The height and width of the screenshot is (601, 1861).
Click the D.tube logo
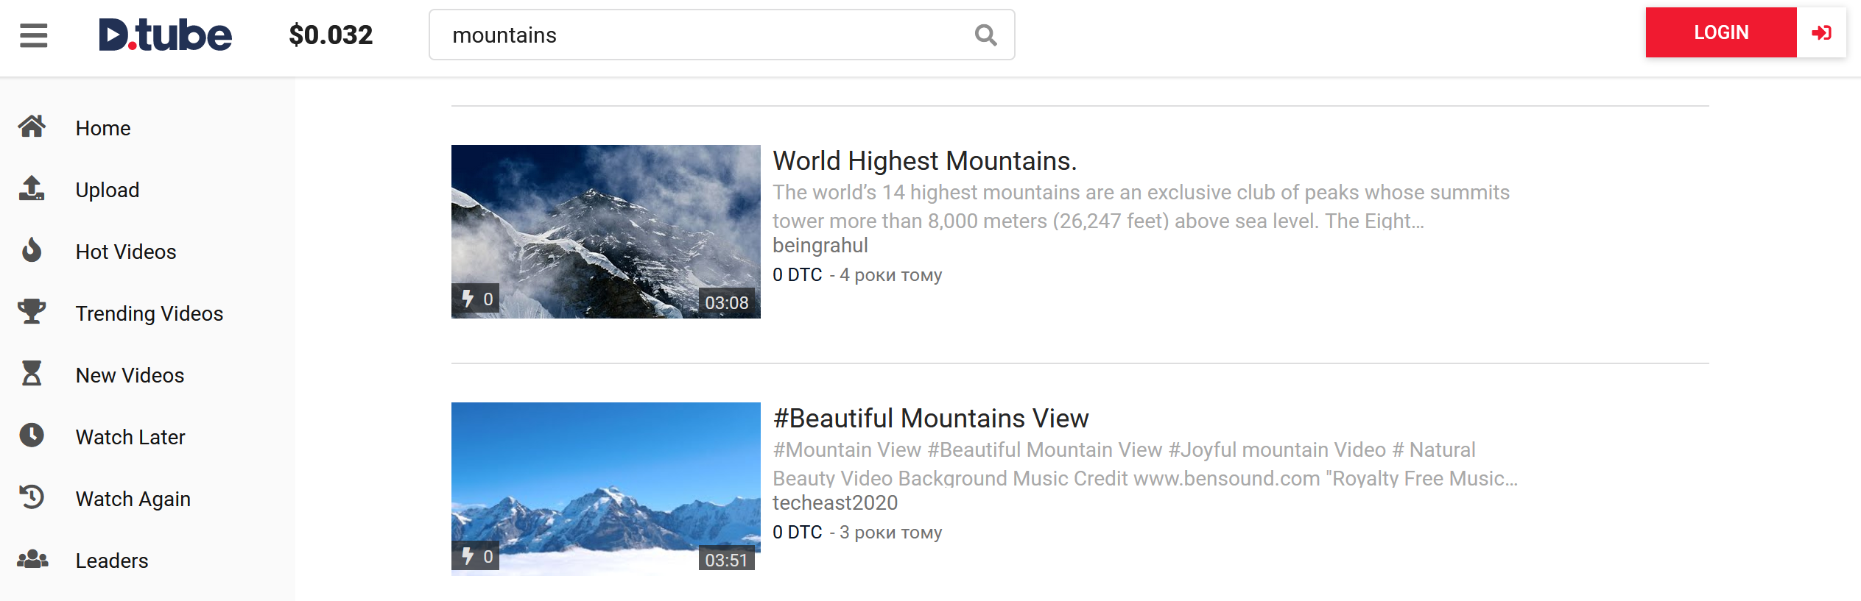165,35
